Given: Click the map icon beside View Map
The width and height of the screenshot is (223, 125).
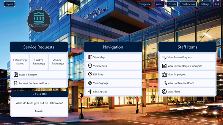Looking at the screenshot, I should point(90,57).
